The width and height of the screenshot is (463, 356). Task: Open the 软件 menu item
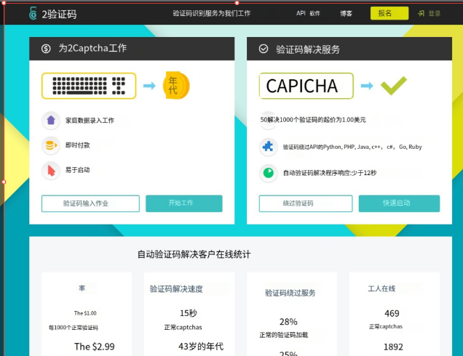click(x=314, y=13)
